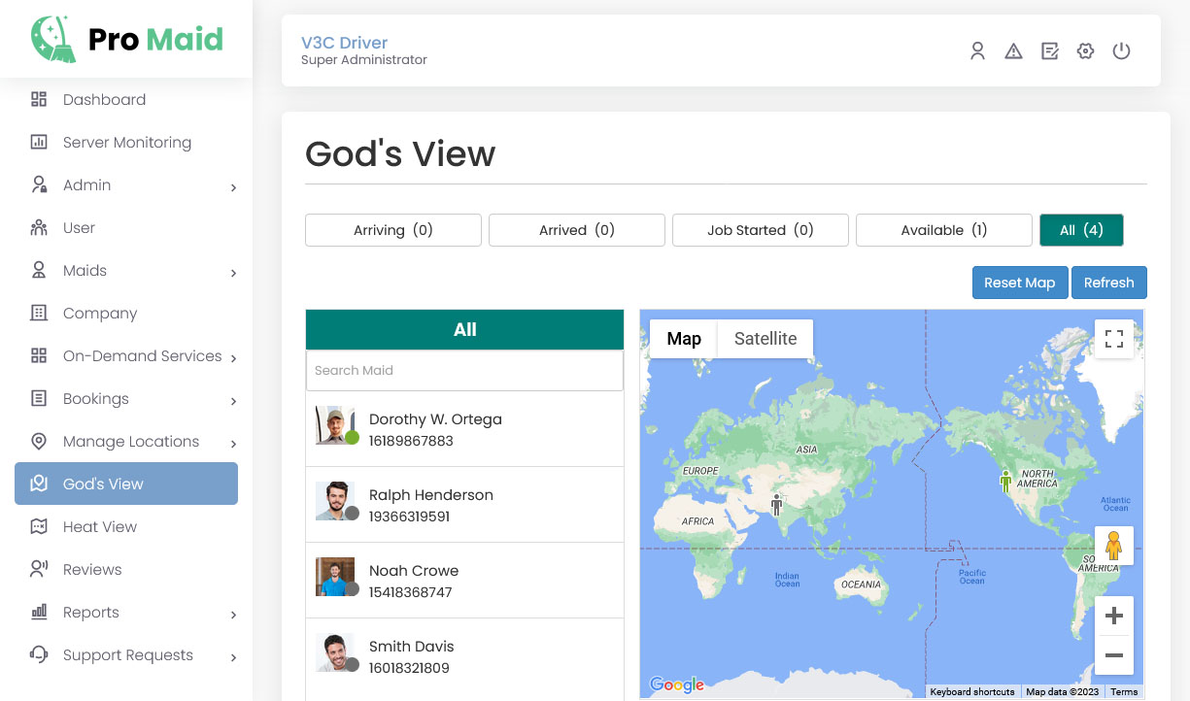Click the Maids sidebar icon
The width and height of the screenshot is (1190, 701).
(39, 270)
